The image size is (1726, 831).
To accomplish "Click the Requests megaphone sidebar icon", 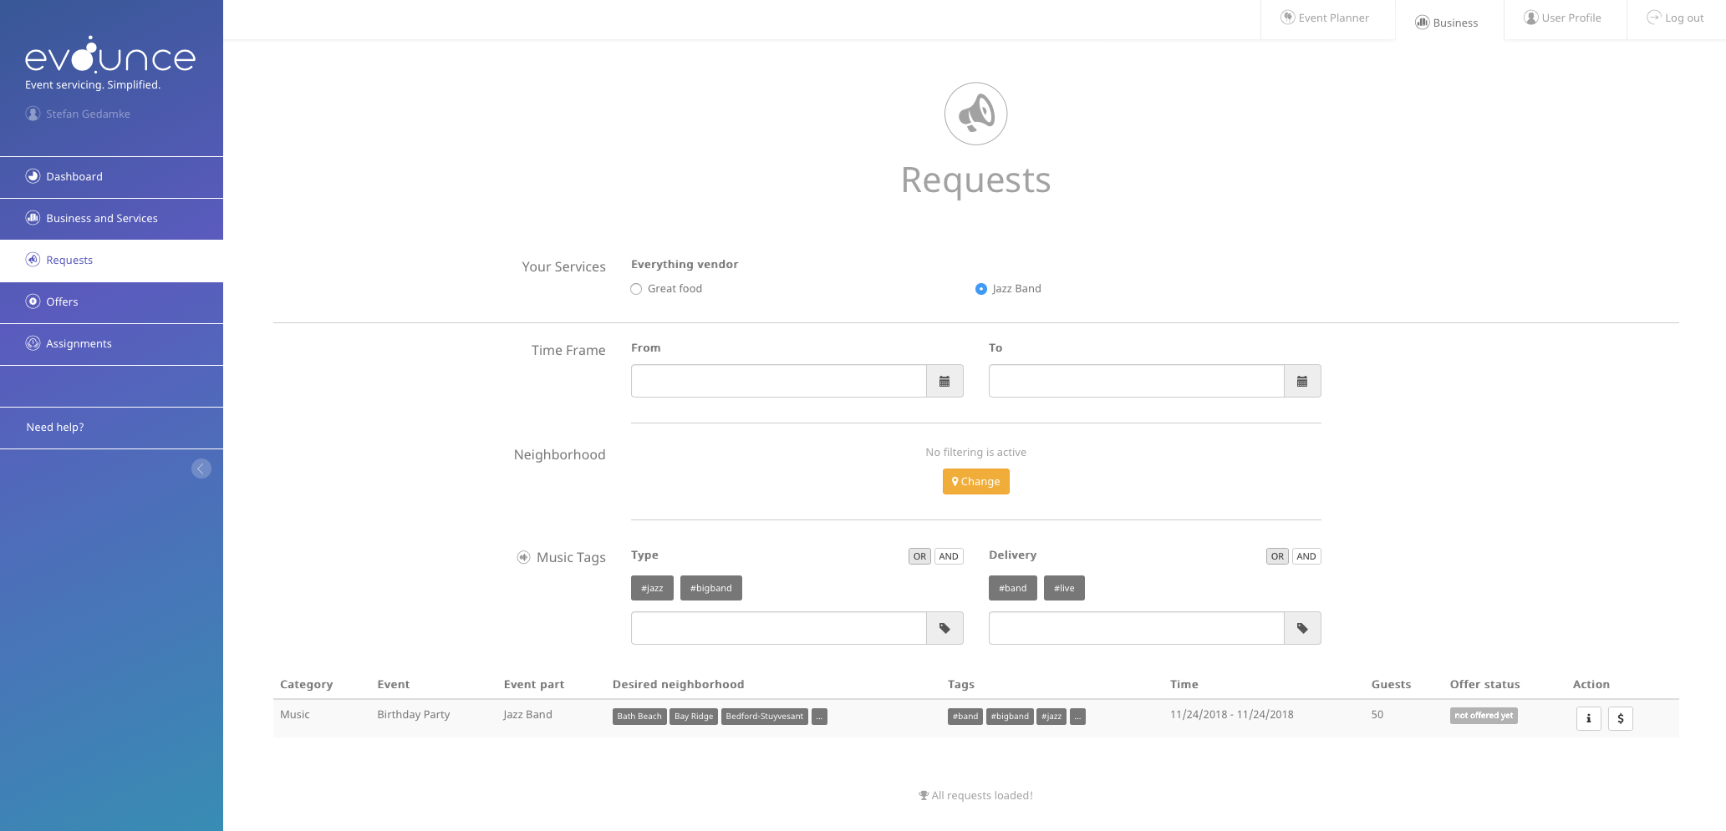I will tap(33, 260).
